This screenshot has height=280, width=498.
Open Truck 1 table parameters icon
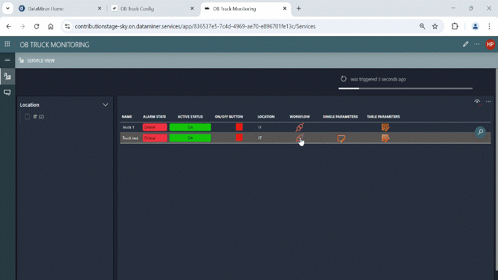pos(385,127)
